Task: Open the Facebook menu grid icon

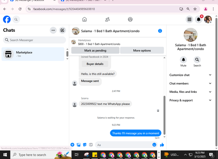Action: point(189,19)
